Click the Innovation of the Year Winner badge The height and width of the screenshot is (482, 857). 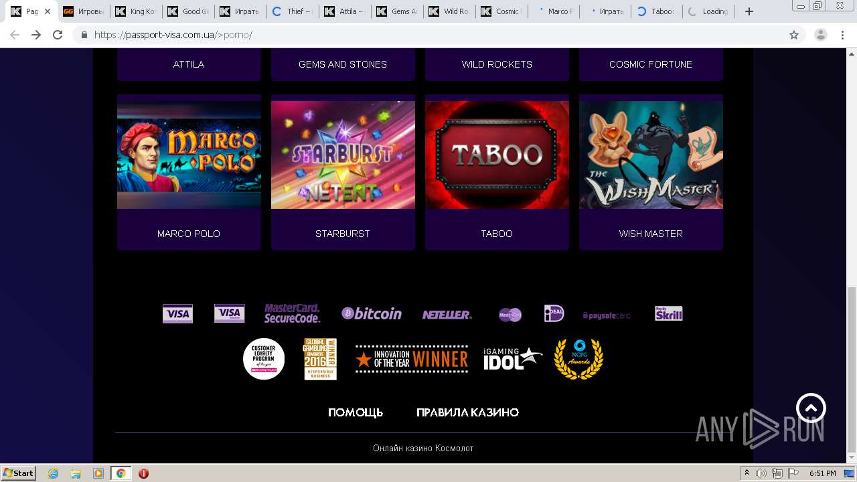(412, 359)
